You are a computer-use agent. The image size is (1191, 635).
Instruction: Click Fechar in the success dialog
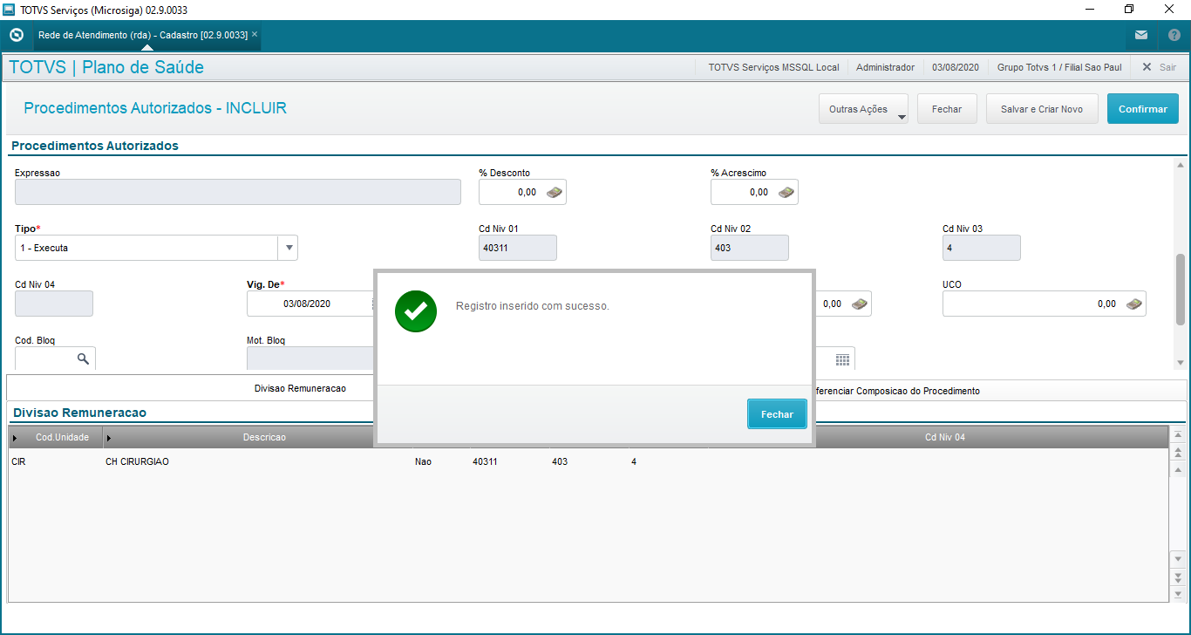(777, 414)
